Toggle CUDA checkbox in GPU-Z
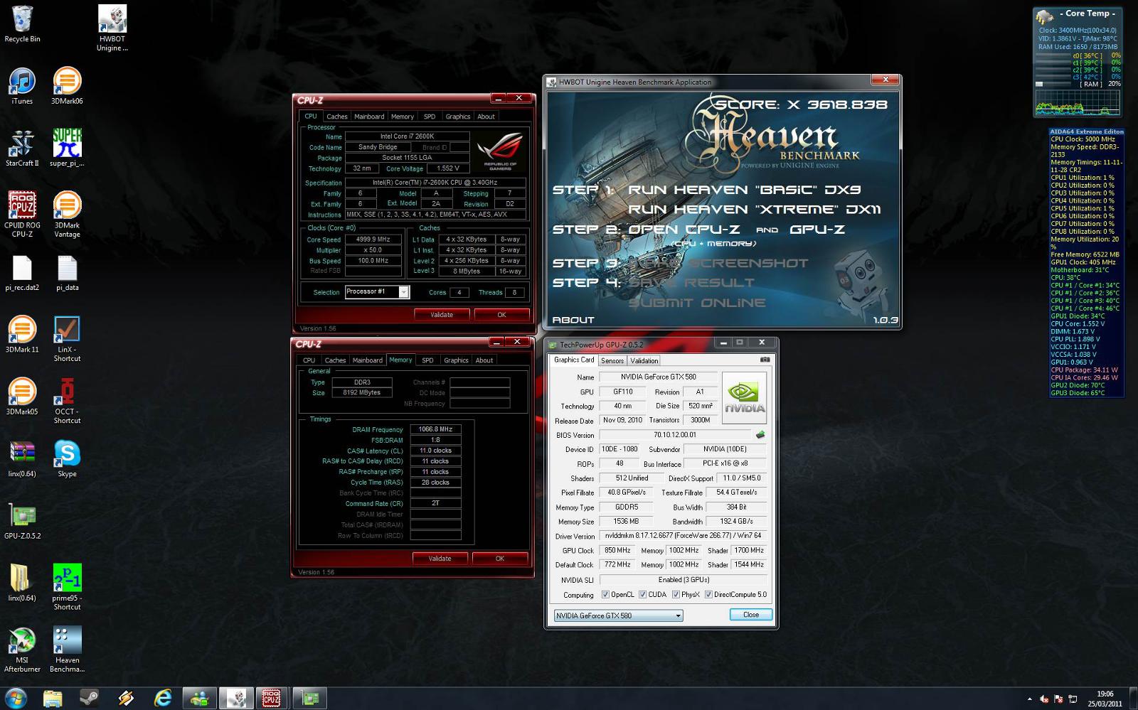 [x=642, y=594]
